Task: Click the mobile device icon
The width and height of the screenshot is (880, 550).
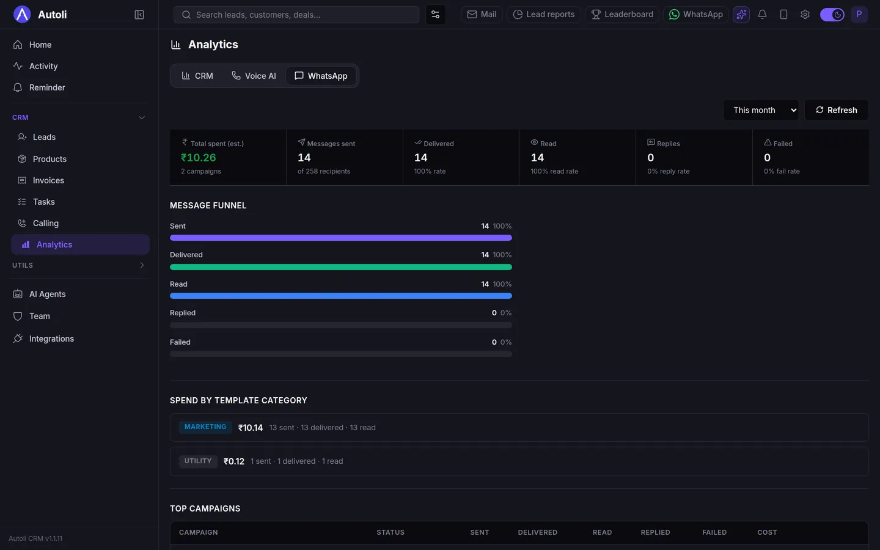Action: [783, 15]
